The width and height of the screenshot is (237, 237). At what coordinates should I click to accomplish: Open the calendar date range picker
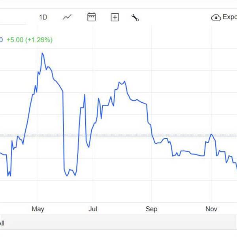coord(91,17)
